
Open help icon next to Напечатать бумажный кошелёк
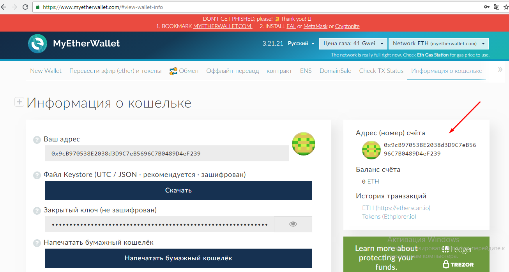point(37,243)
